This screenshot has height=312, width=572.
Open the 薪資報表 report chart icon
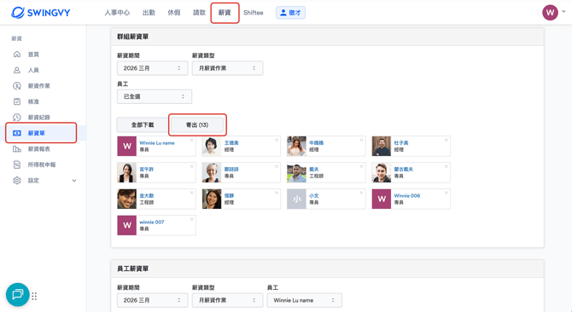click(x=17, y=149)
